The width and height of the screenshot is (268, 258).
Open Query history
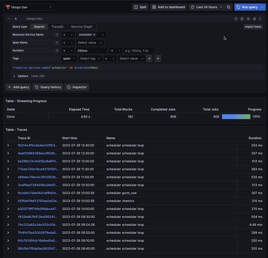point(48,87)
